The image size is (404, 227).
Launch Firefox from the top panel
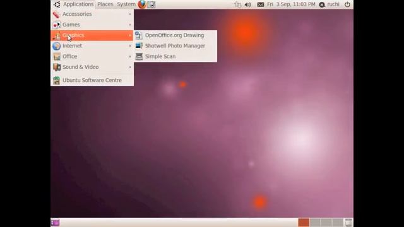pos(142,4)
